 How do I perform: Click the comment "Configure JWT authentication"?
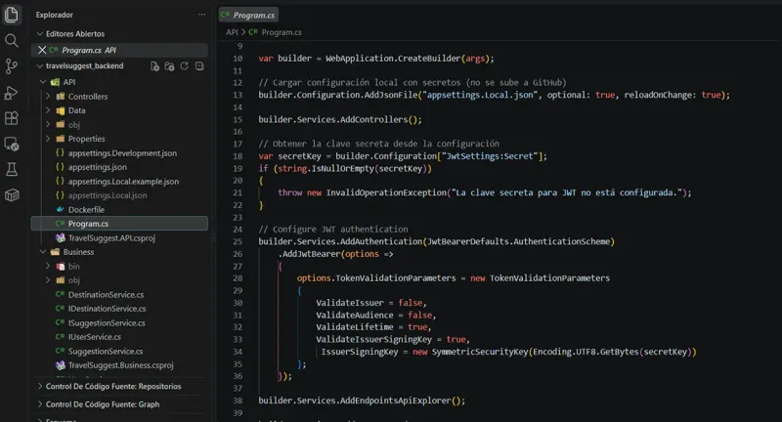(x=333, y=230)
